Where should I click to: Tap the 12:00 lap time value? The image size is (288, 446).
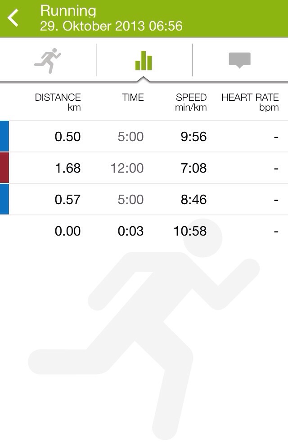127,168
